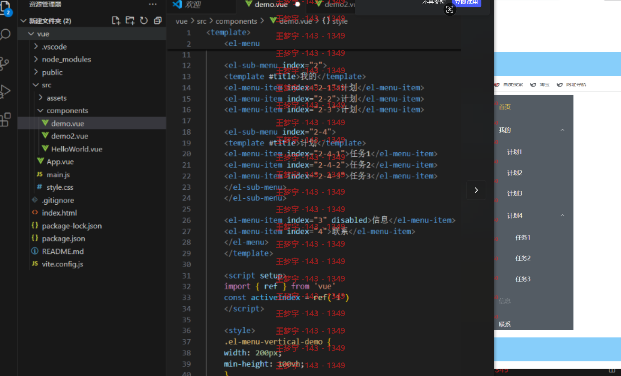This screenshot has width=621, height=376.
Task: Collapse the 我的 submenu in browser
Action: pos(533,130)
